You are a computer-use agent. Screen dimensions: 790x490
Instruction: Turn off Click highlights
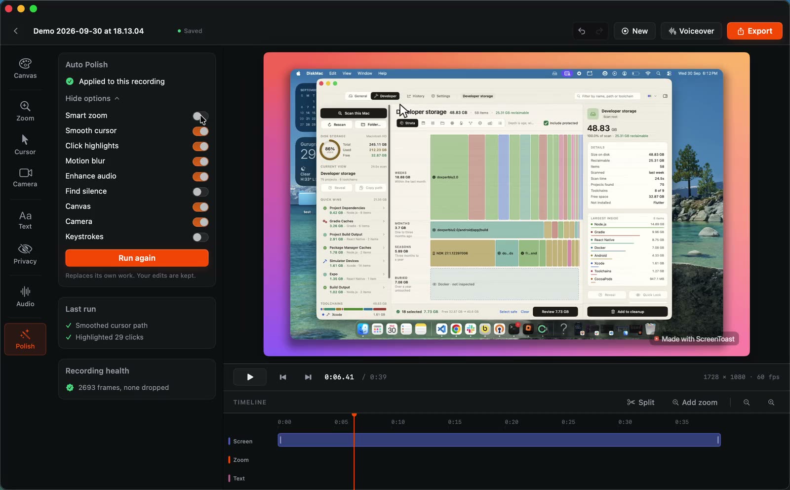(200, 146)
